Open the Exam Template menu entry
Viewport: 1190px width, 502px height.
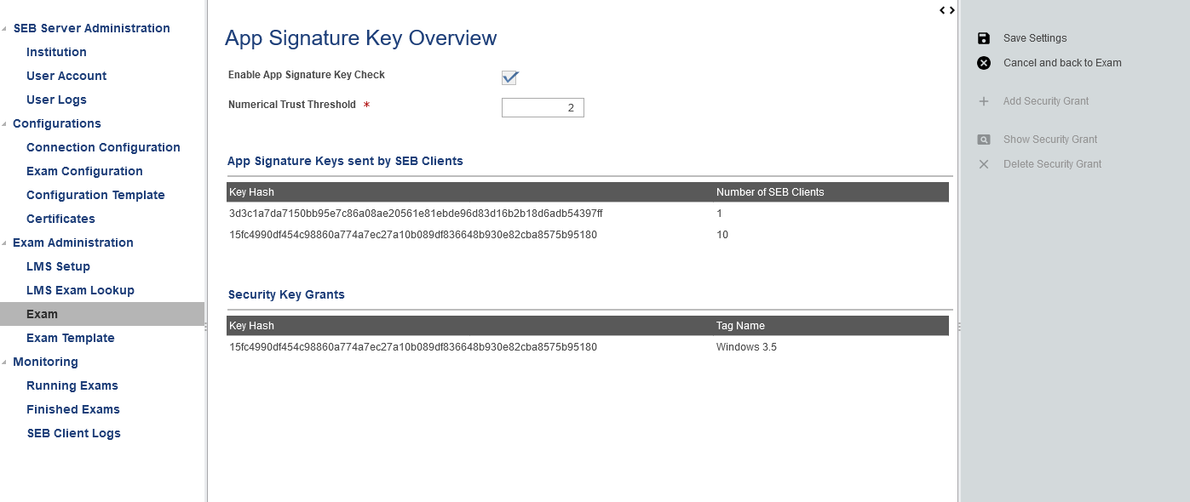[71, 338]
